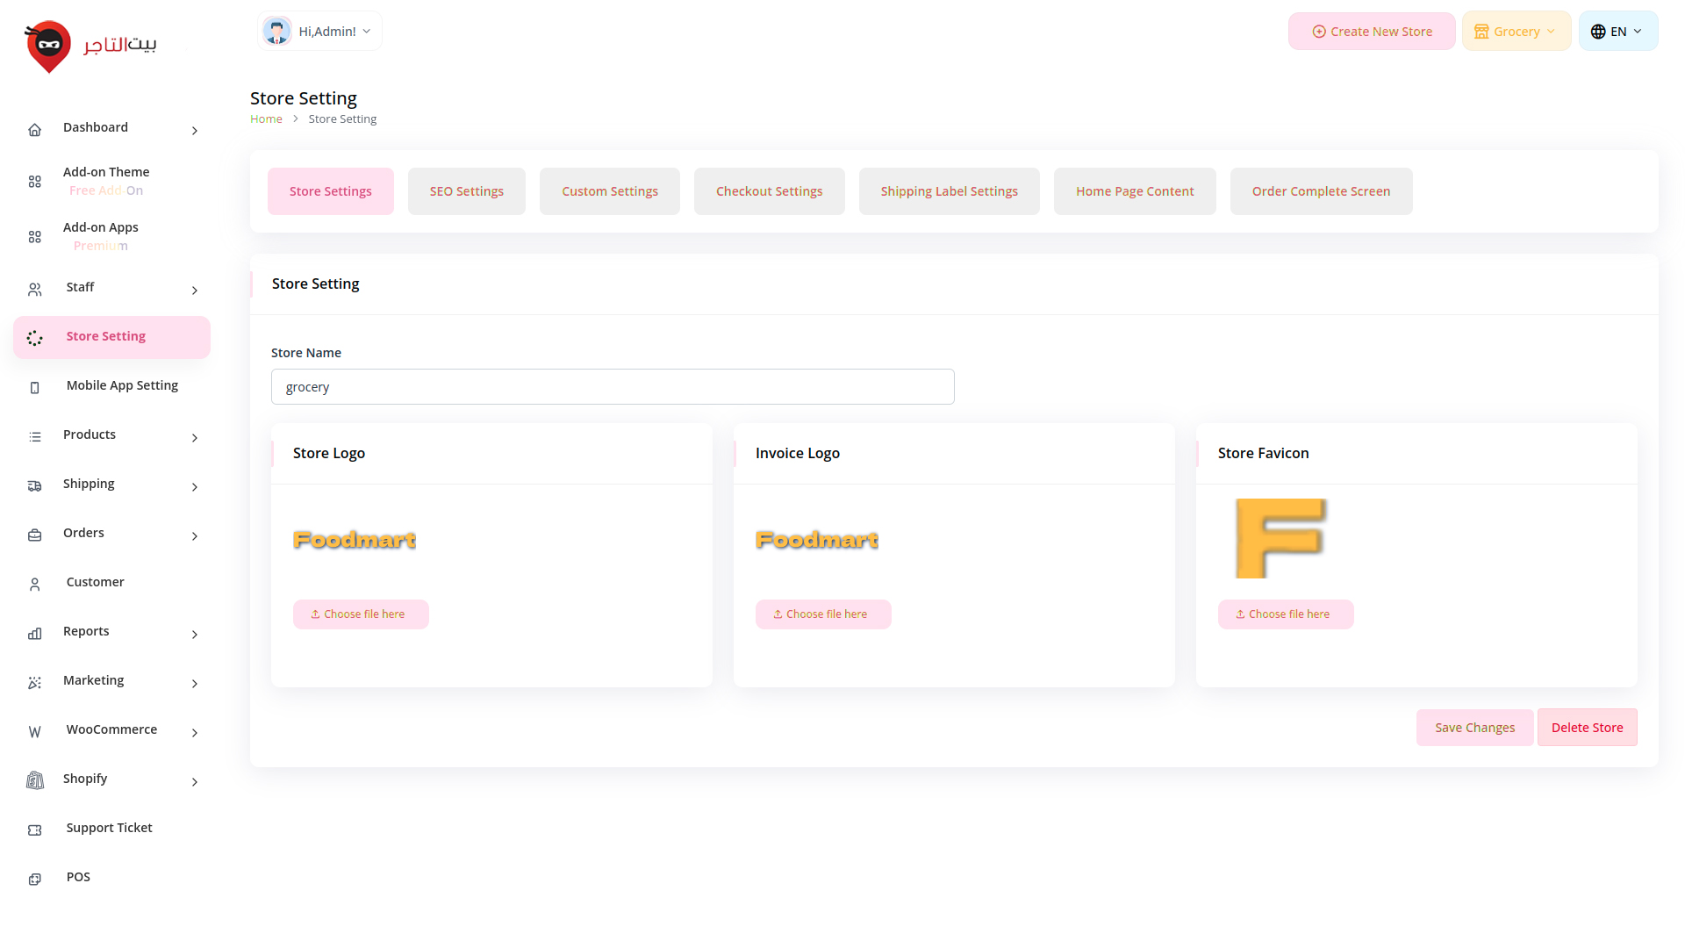Click the POS sidebar icon
1685x948 pixels.
(x=35, y=880)
